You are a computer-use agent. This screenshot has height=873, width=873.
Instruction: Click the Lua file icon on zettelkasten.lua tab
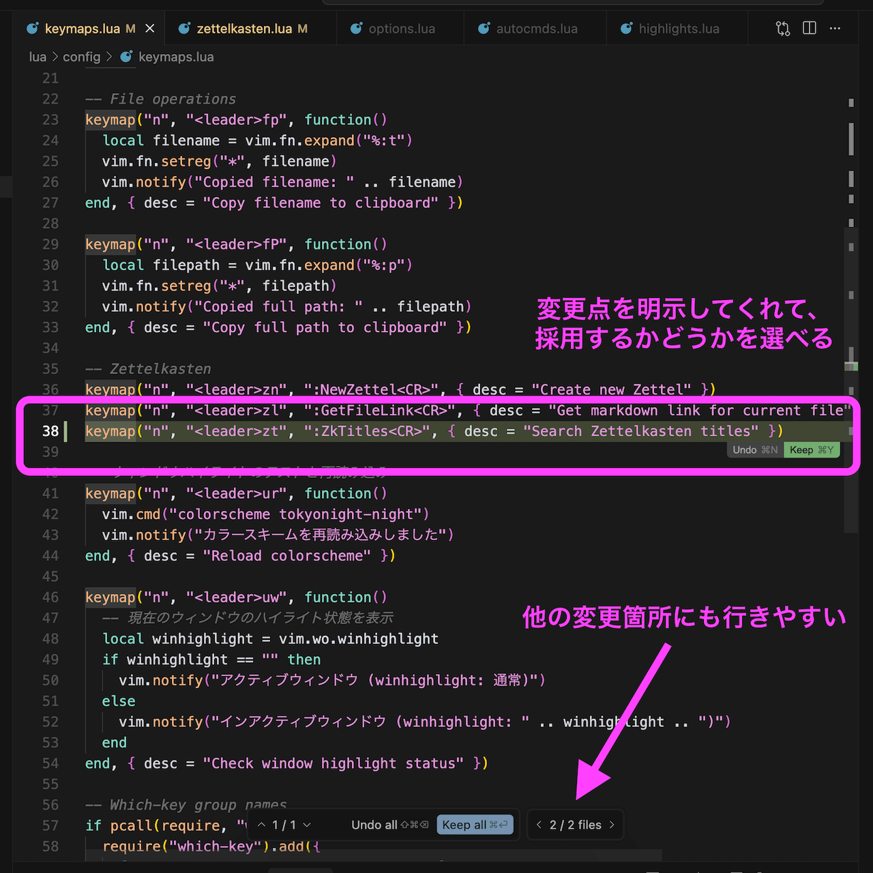click(184, 29)
